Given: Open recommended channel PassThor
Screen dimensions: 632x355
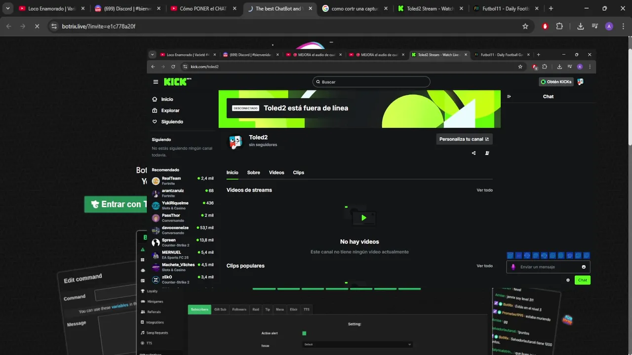Looking at the screenshot, I should click(x=183, y=217).
